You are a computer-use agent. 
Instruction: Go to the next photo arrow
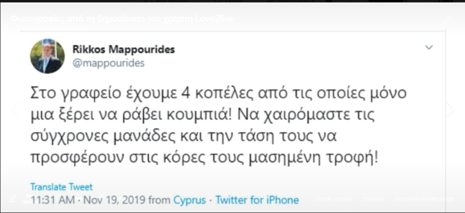[x=450, y=109]
